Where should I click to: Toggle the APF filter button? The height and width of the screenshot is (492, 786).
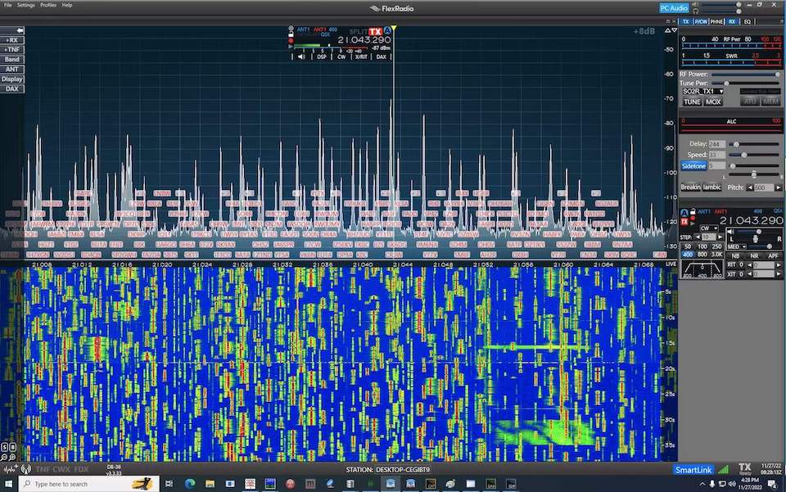pos(773,255)
